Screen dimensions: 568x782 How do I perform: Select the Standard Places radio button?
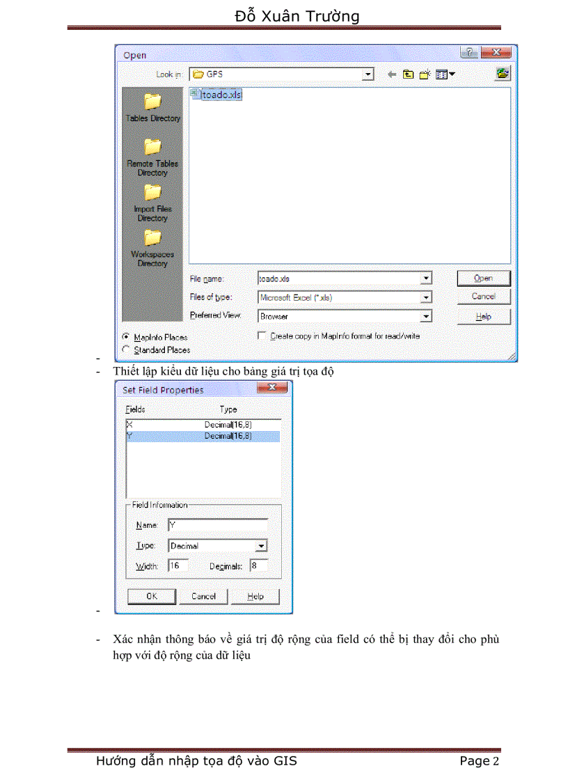pos(126,350)
